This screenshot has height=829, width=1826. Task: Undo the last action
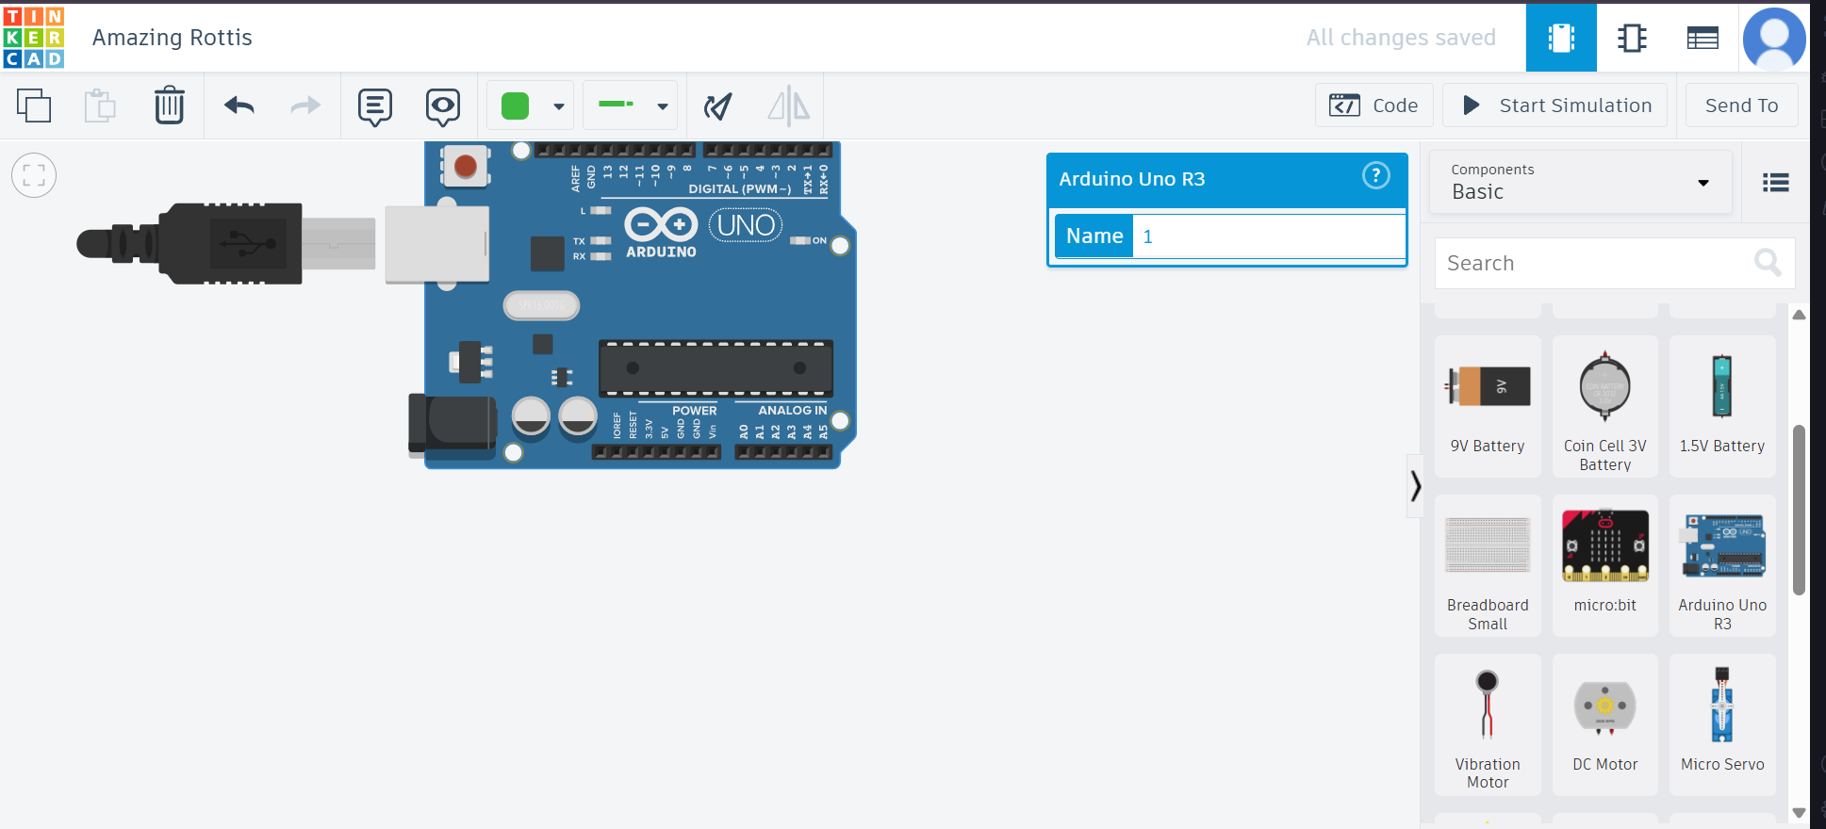click(239, 106)
